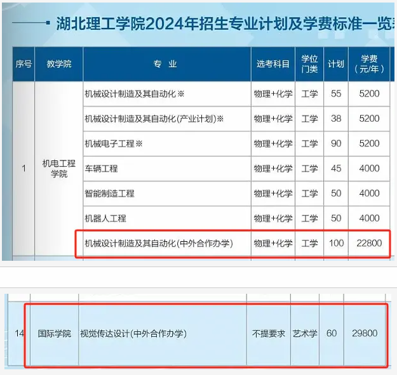Select the 机械设计制造及其自动化(产业计划)※ major
Image resolution: width=397 pixels, height=375 pixels.
154,119
